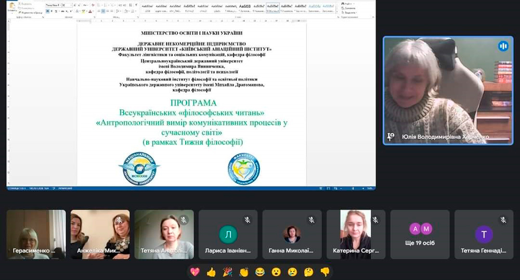Open the Paragraph dialog launcher arrow
This screenshot has width=520, height=280.
tap(138, 17)
